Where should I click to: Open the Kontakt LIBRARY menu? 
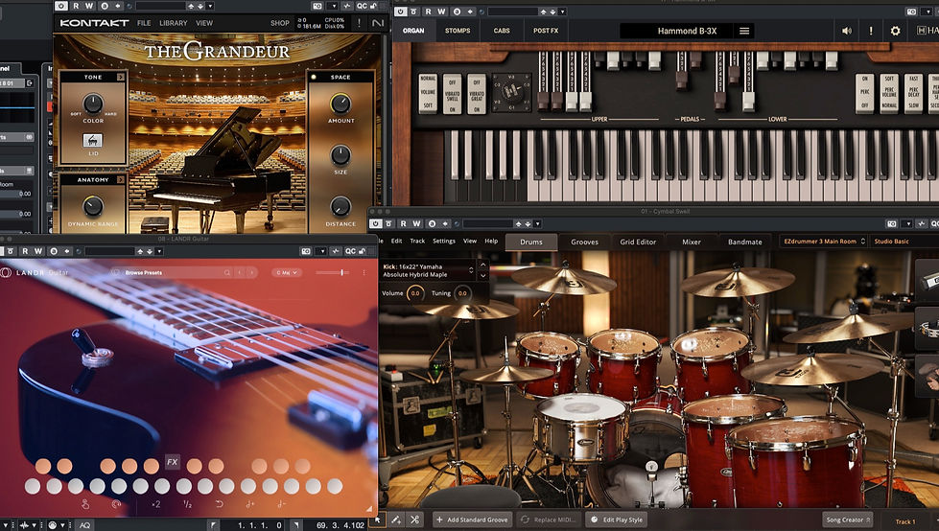click(173, 23)
